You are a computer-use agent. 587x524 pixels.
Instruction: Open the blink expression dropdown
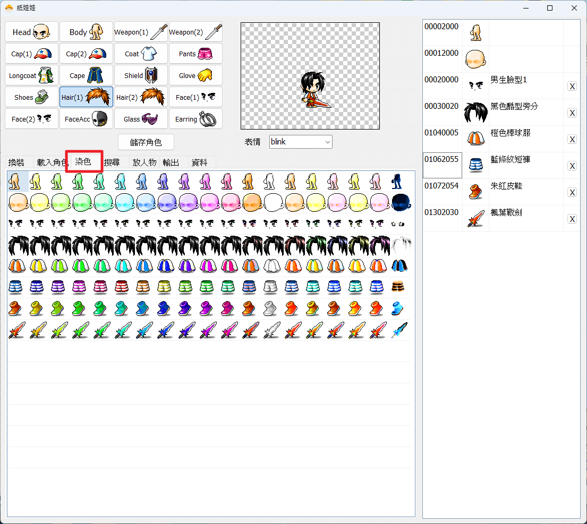(x=301, y=142)
